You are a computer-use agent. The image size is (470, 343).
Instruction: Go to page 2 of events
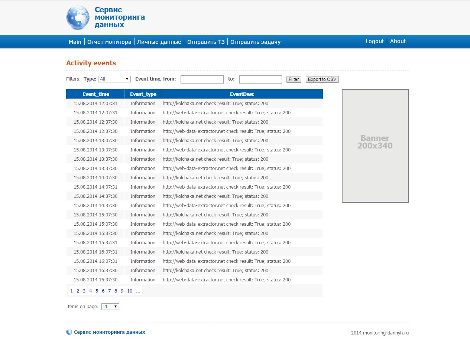point(78,291)
